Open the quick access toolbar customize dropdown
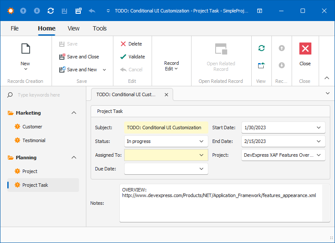 (108, 11)
